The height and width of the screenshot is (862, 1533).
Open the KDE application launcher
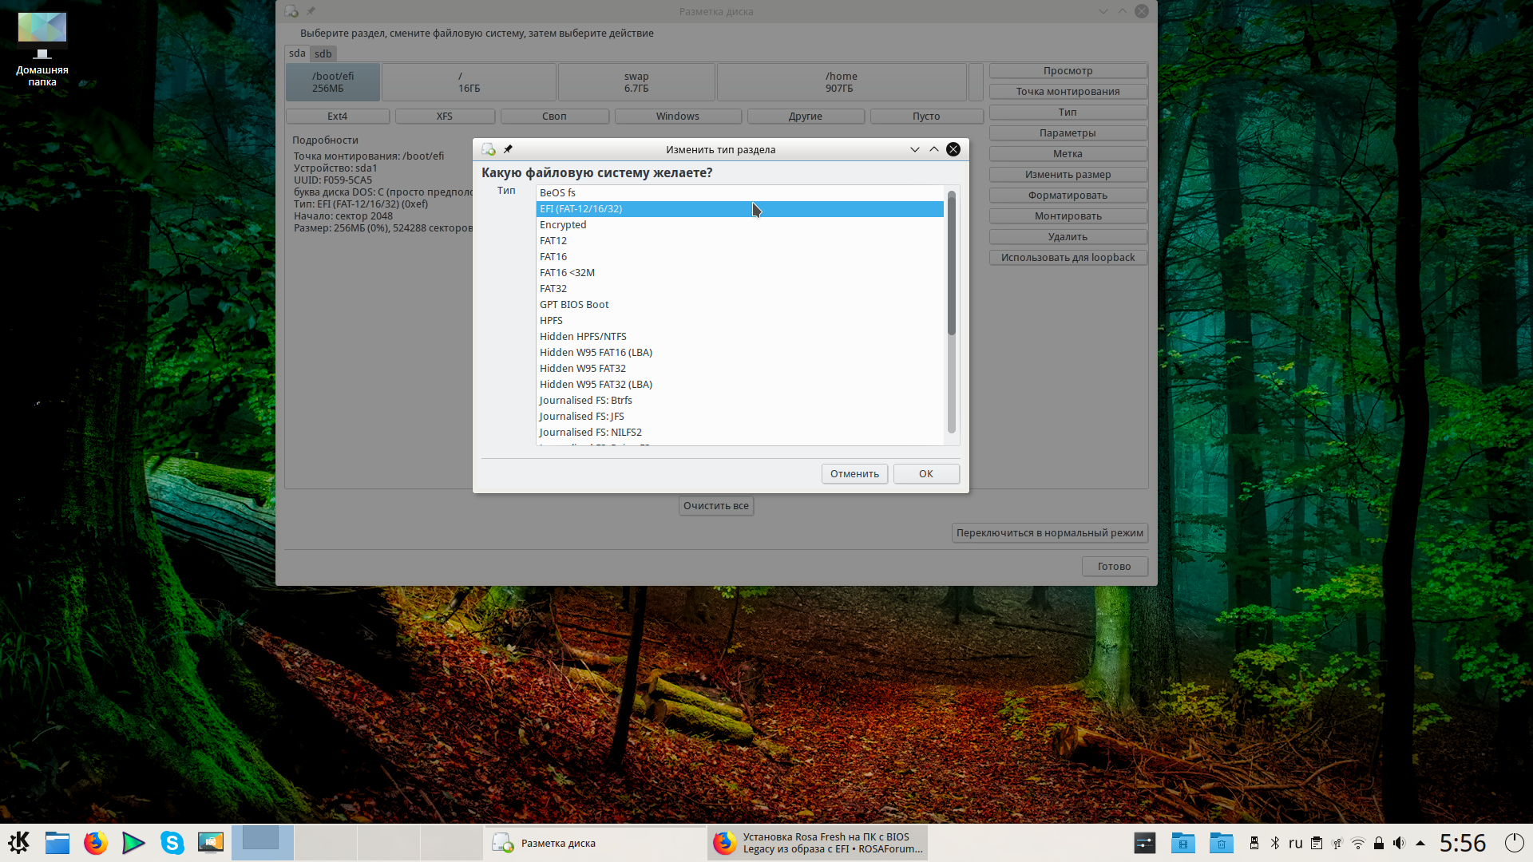[18, 843]
